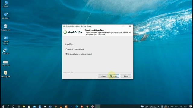Close the Anaconda3 Setup window
This screenshot has height=108, width=193.
click(x=130, y=26)
